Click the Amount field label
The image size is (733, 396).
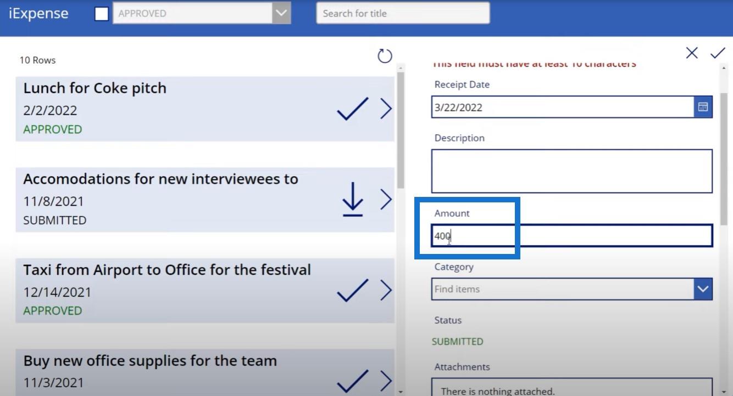[452, 213]
